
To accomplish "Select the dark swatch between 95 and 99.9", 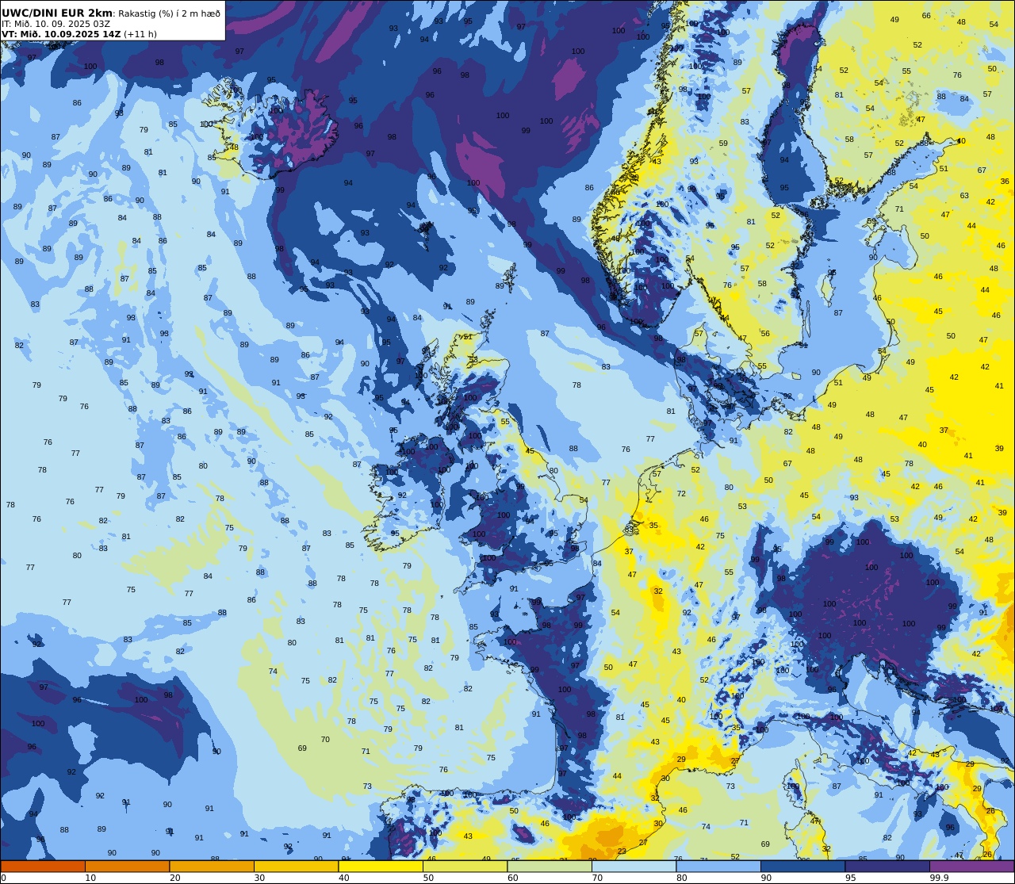I will coord(887,867).
